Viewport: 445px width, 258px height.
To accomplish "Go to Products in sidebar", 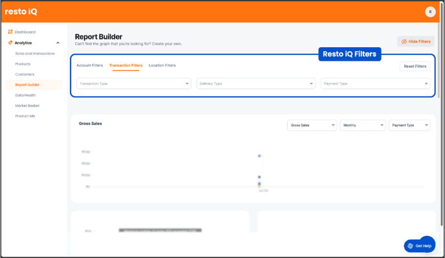I will pos(23,64).
